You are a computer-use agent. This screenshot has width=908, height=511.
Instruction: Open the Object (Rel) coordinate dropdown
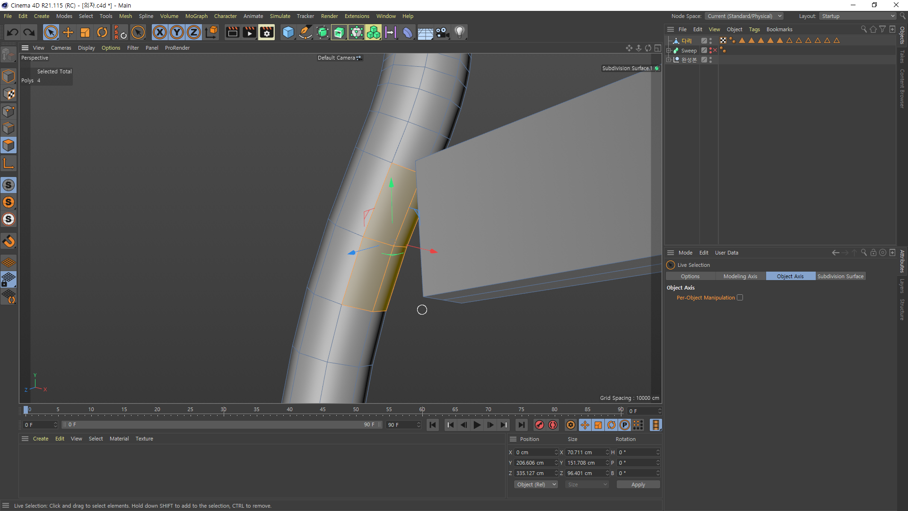pos(536,485)
